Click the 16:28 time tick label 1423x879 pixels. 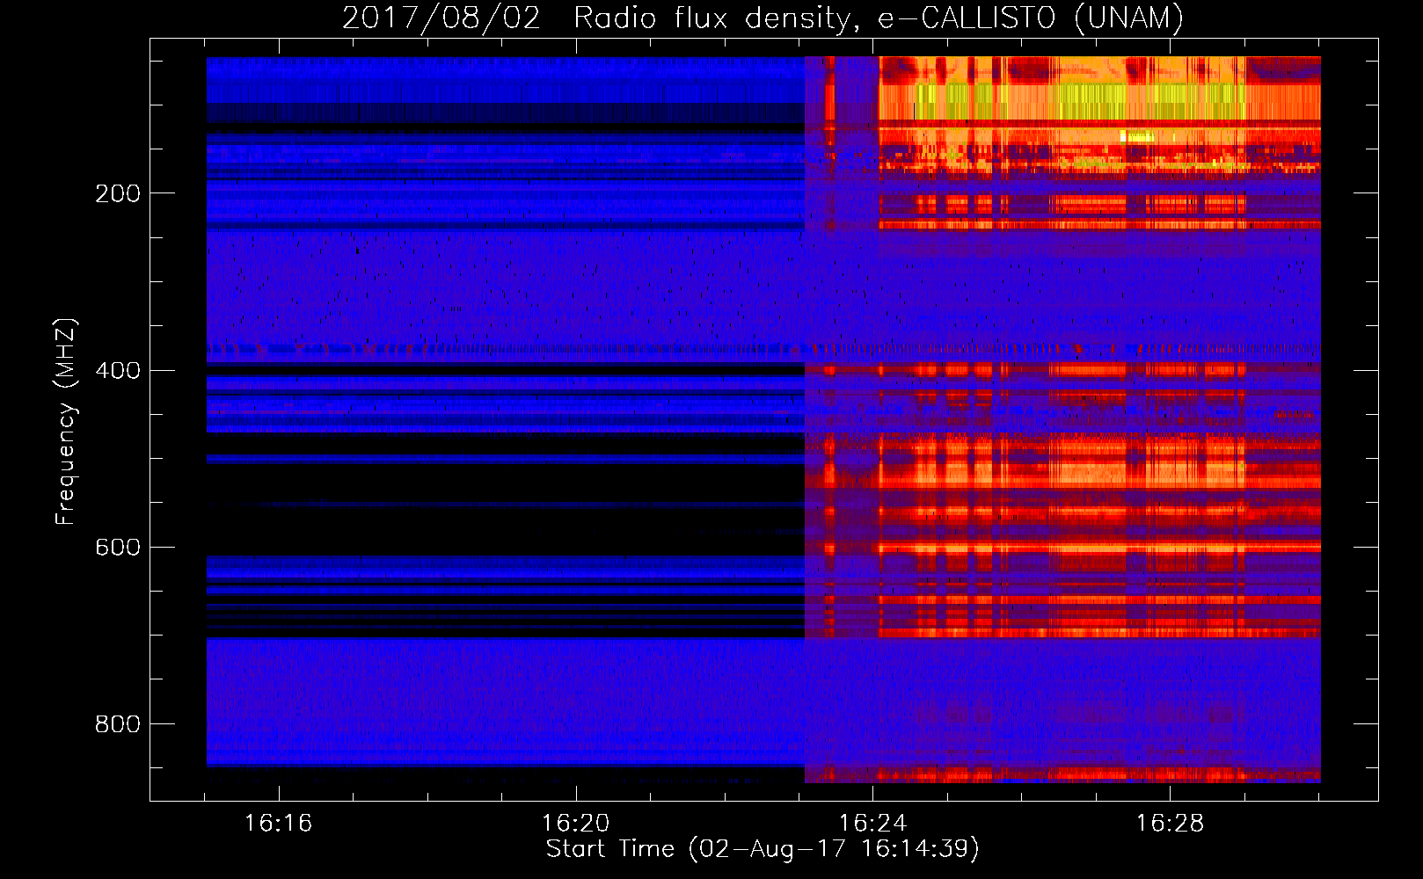[x=1170, y=823]
